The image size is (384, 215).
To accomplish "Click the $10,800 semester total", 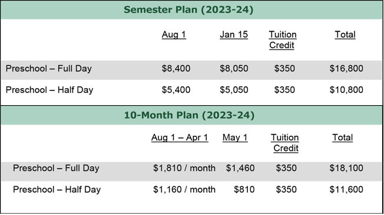I will (346, 90).
